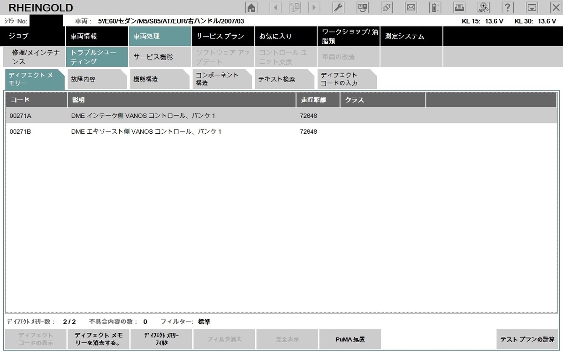Click the KL 30 voltage reading
563x352 pixels.
tap(535, 21)
